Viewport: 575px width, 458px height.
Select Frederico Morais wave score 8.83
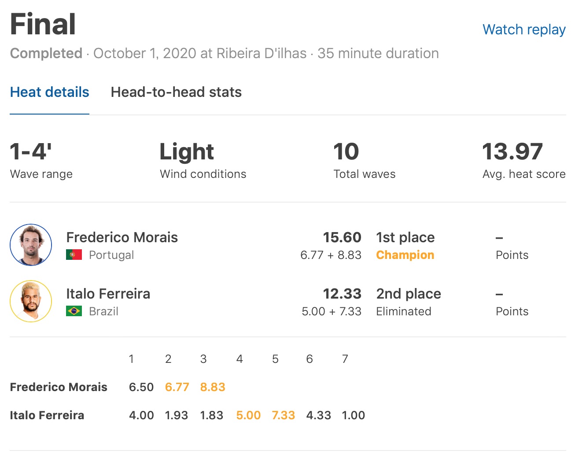[213, 387]
